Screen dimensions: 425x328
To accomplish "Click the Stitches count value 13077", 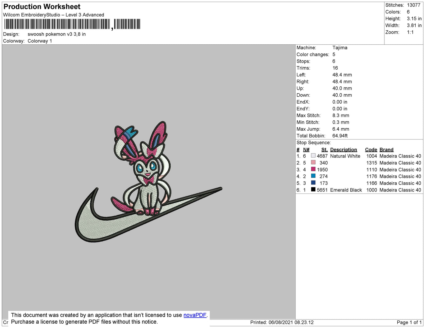I will pos(414,5).
